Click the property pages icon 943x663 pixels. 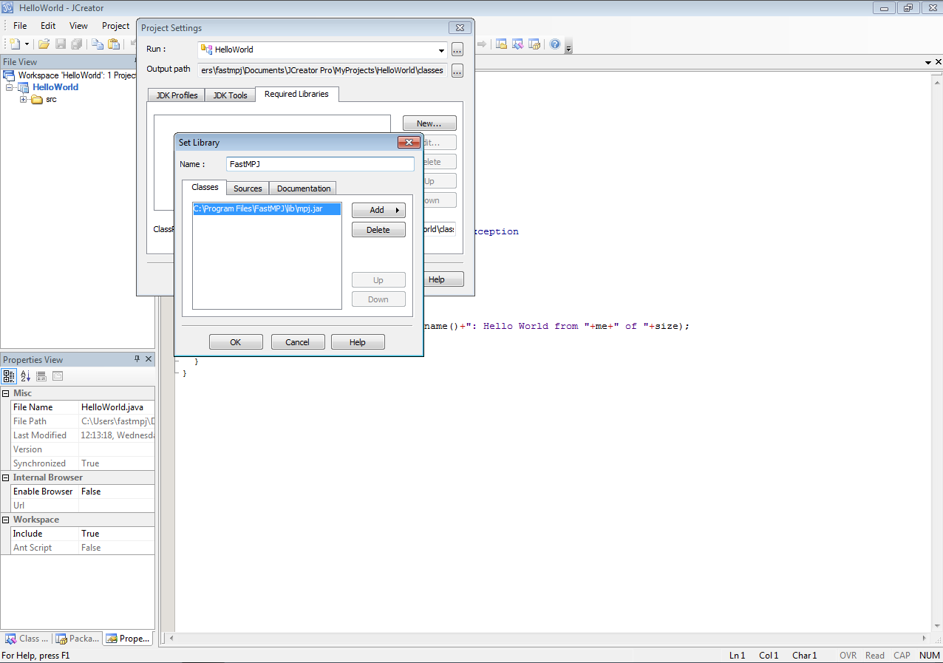tap(58, 376)
